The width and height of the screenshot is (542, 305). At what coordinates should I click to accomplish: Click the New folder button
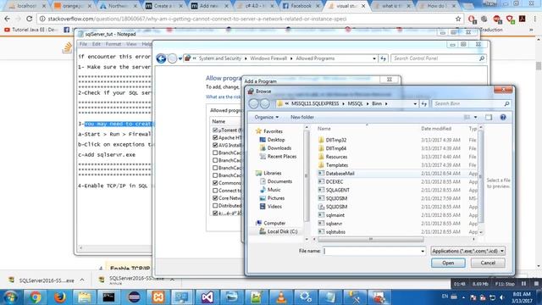302,117
